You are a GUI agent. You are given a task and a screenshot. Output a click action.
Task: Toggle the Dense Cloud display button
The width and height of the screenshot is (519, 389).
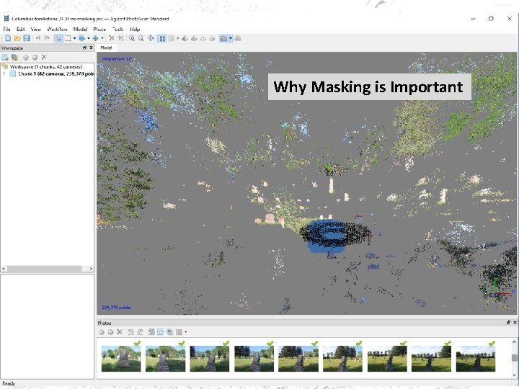click(171, 38)
